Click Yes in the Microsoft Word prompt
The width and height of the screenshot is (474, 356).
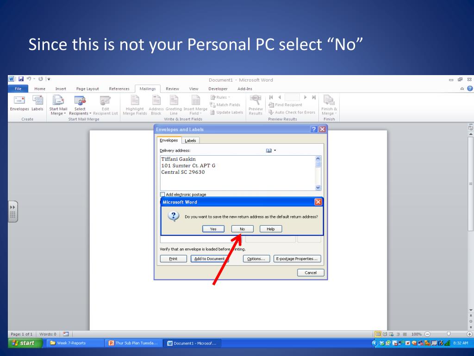click(213, 229)
